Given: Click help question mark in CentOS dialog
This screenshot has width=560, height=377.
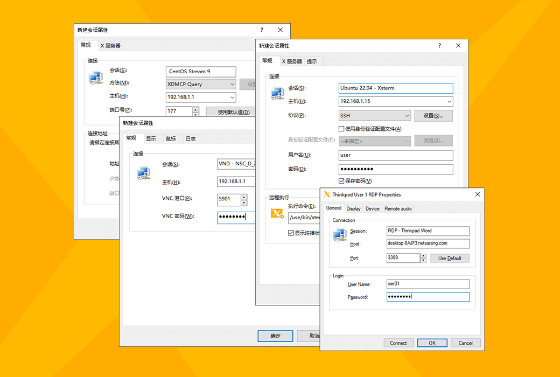Looking at the screenshot, I should 262,30.
